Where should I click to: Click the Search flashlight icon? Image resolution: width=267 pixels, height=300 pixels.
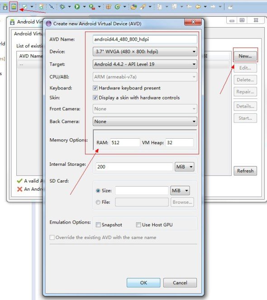tap(143, 7)
